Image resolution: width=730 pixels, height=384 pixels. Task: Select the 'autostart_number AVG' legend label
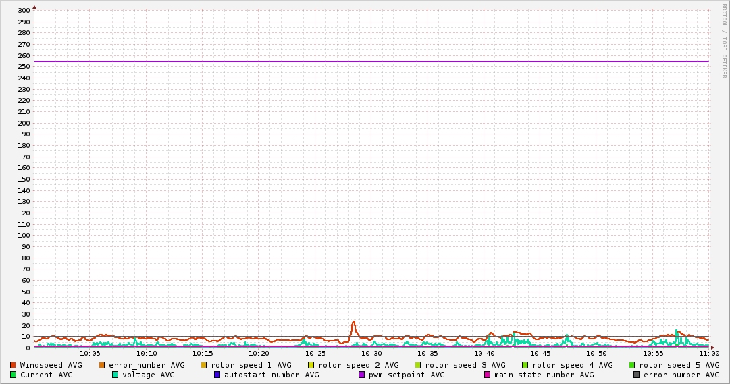pyautogui.click(x=271, y=375)
